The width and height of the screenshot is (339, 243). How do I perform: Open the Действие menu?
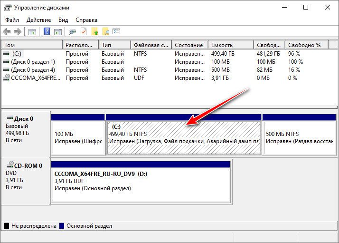pyautogui.click(x=39, y=20)
